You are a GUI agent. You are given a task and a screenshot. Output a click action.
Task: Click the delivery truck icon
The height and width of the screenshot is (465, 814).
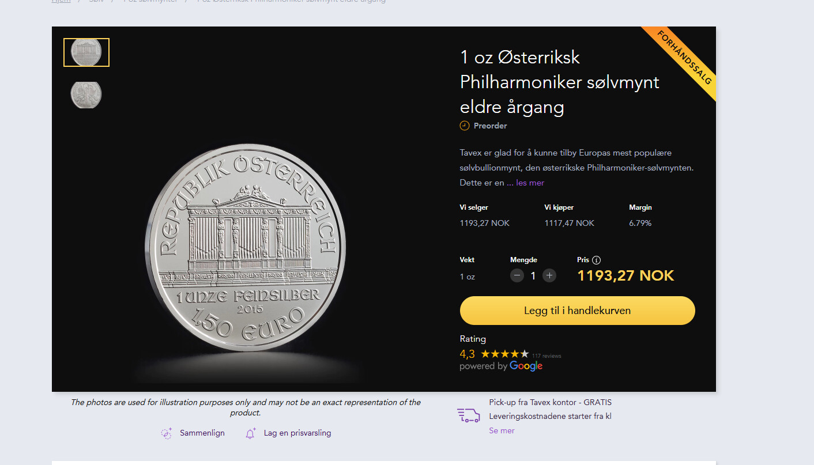coord(468,415)
